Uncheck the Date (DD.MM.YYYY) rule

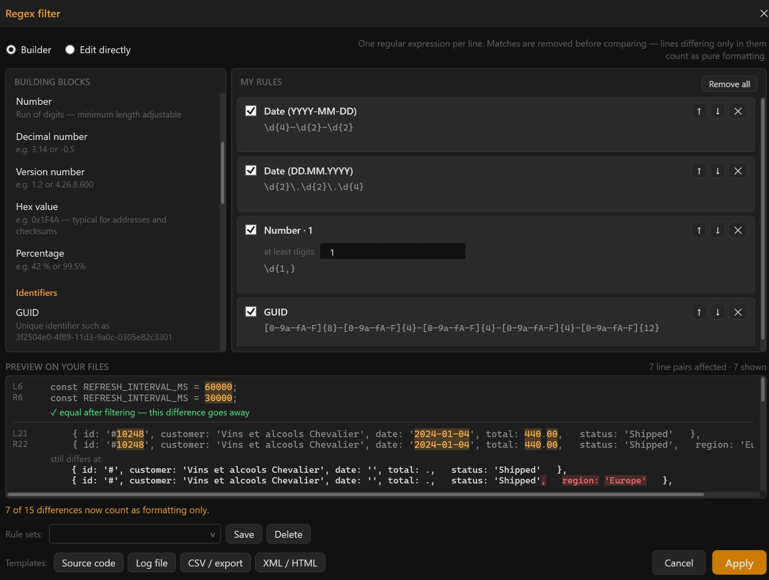coord(251,171)
